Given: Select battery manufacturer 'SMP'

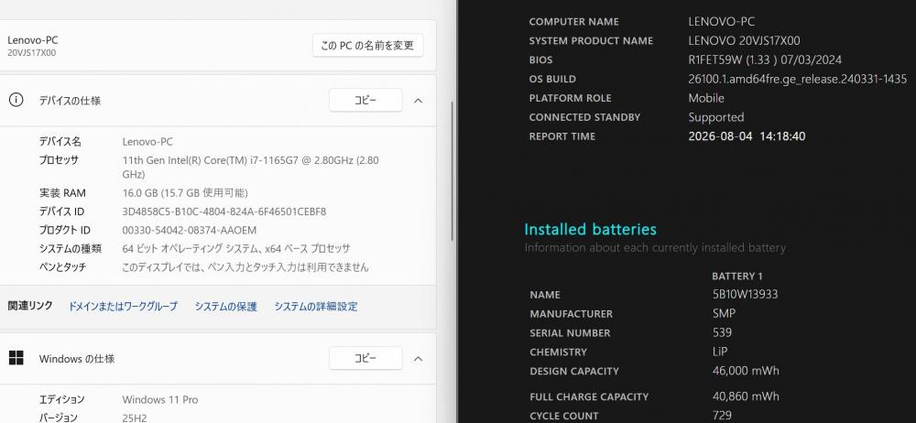Looking at the screenshot, I should point(724,314).
